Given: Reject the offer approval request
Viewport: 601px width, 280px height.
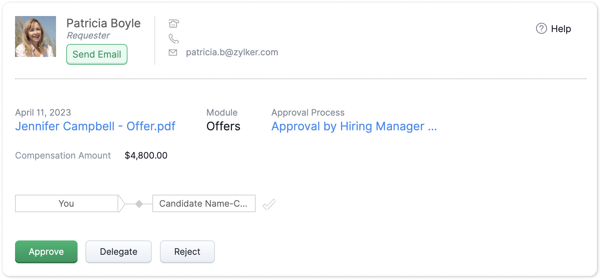Looking at the screenshot, I should pos(187,252).
